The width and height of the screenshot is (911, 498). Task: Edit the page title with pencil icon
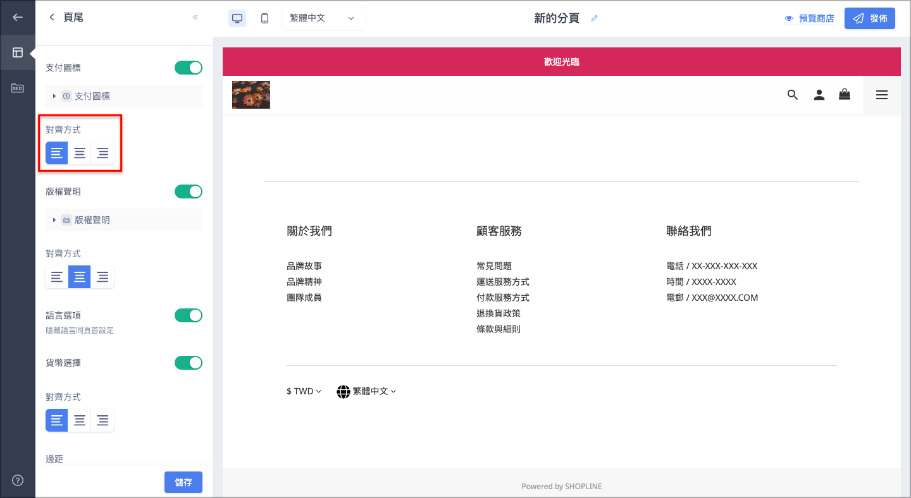click(x=594, y=18)
